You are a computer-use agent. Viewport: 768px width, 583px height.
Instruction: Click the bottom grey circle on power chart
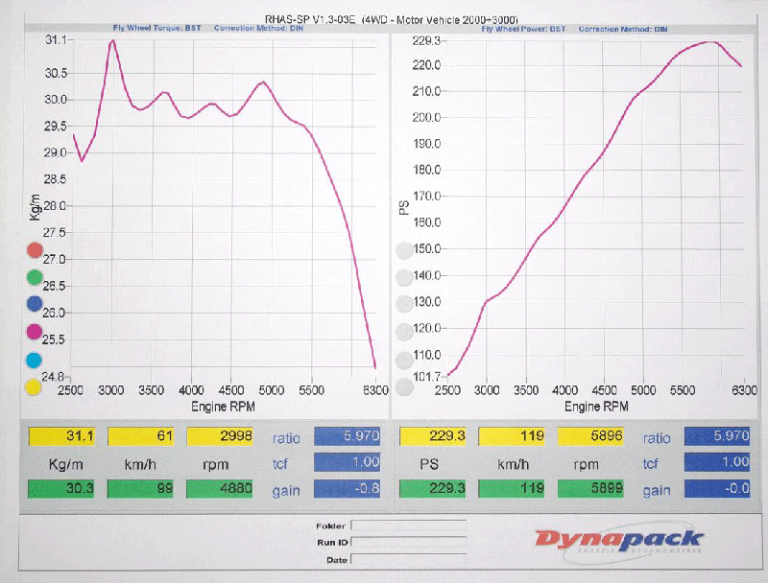click(405, 388)
